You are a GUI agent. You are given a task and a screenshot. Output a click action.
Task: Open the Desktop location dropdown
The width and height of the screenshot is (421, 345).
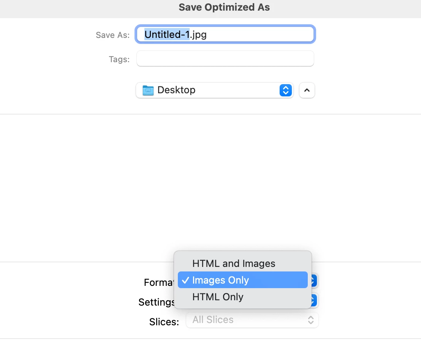point(214,90)
